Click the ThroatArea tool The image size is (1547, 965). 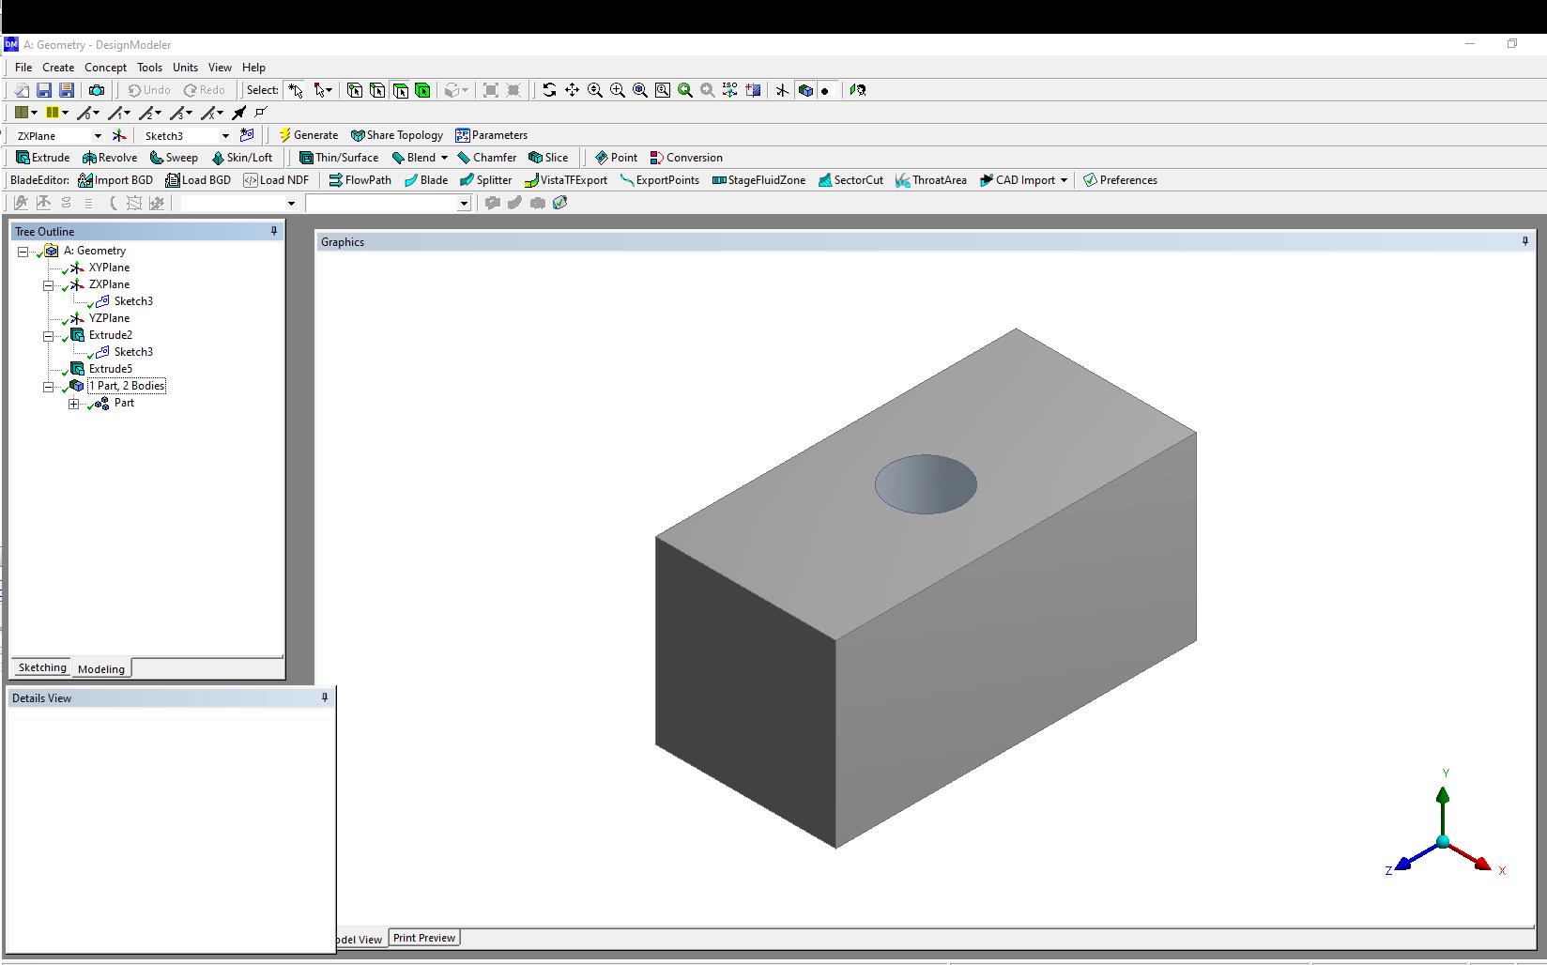pyautogui.click(x=930, y=180)
